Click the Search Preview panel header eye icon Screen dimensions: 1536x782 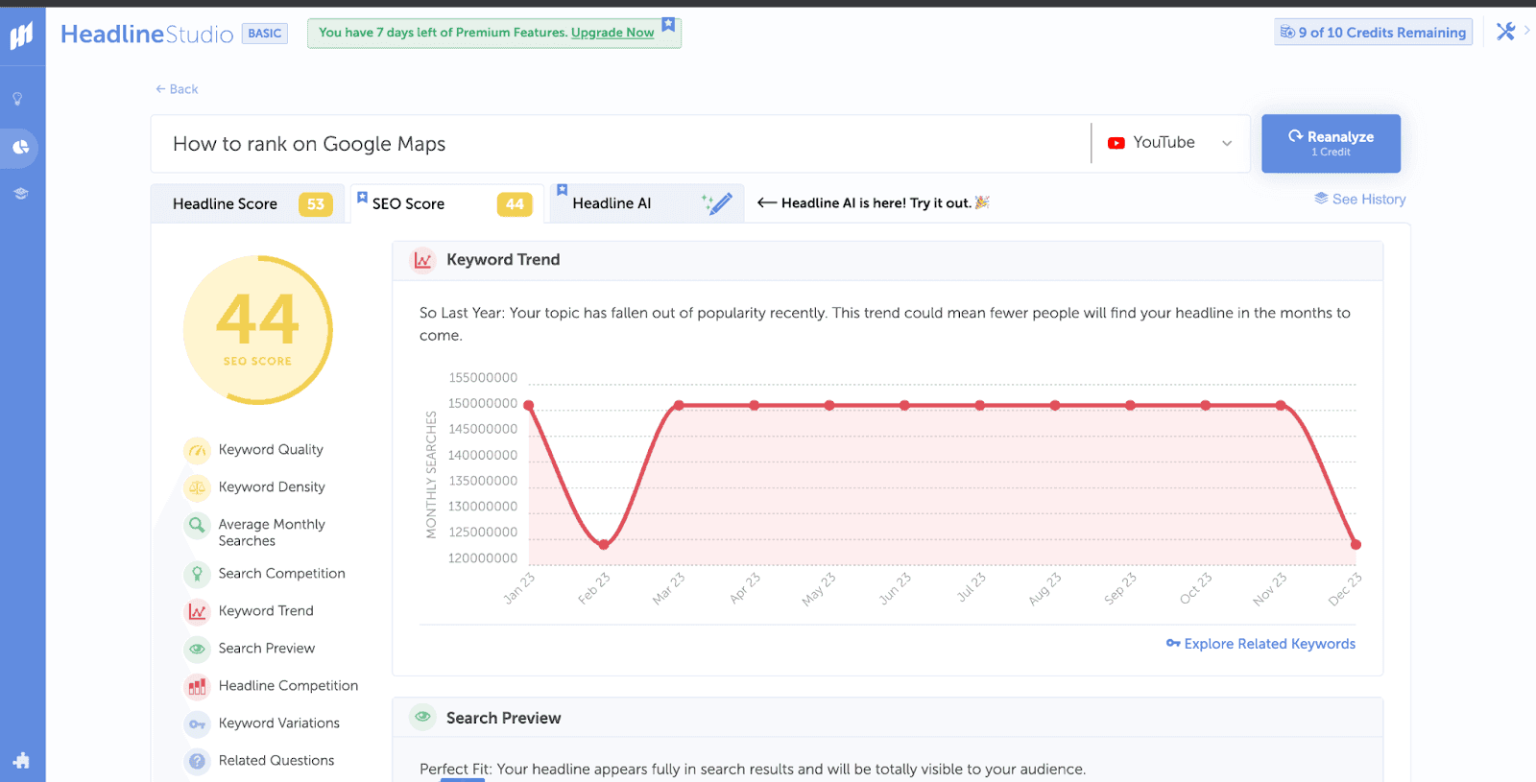click(x=422, y=717)
